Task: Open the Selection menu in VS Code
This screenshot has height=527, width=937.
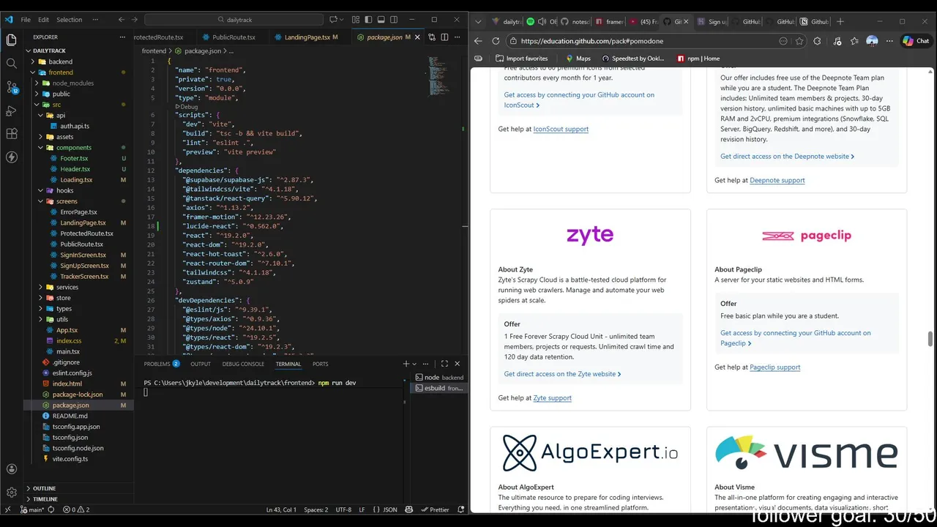Action: [70, 20]
